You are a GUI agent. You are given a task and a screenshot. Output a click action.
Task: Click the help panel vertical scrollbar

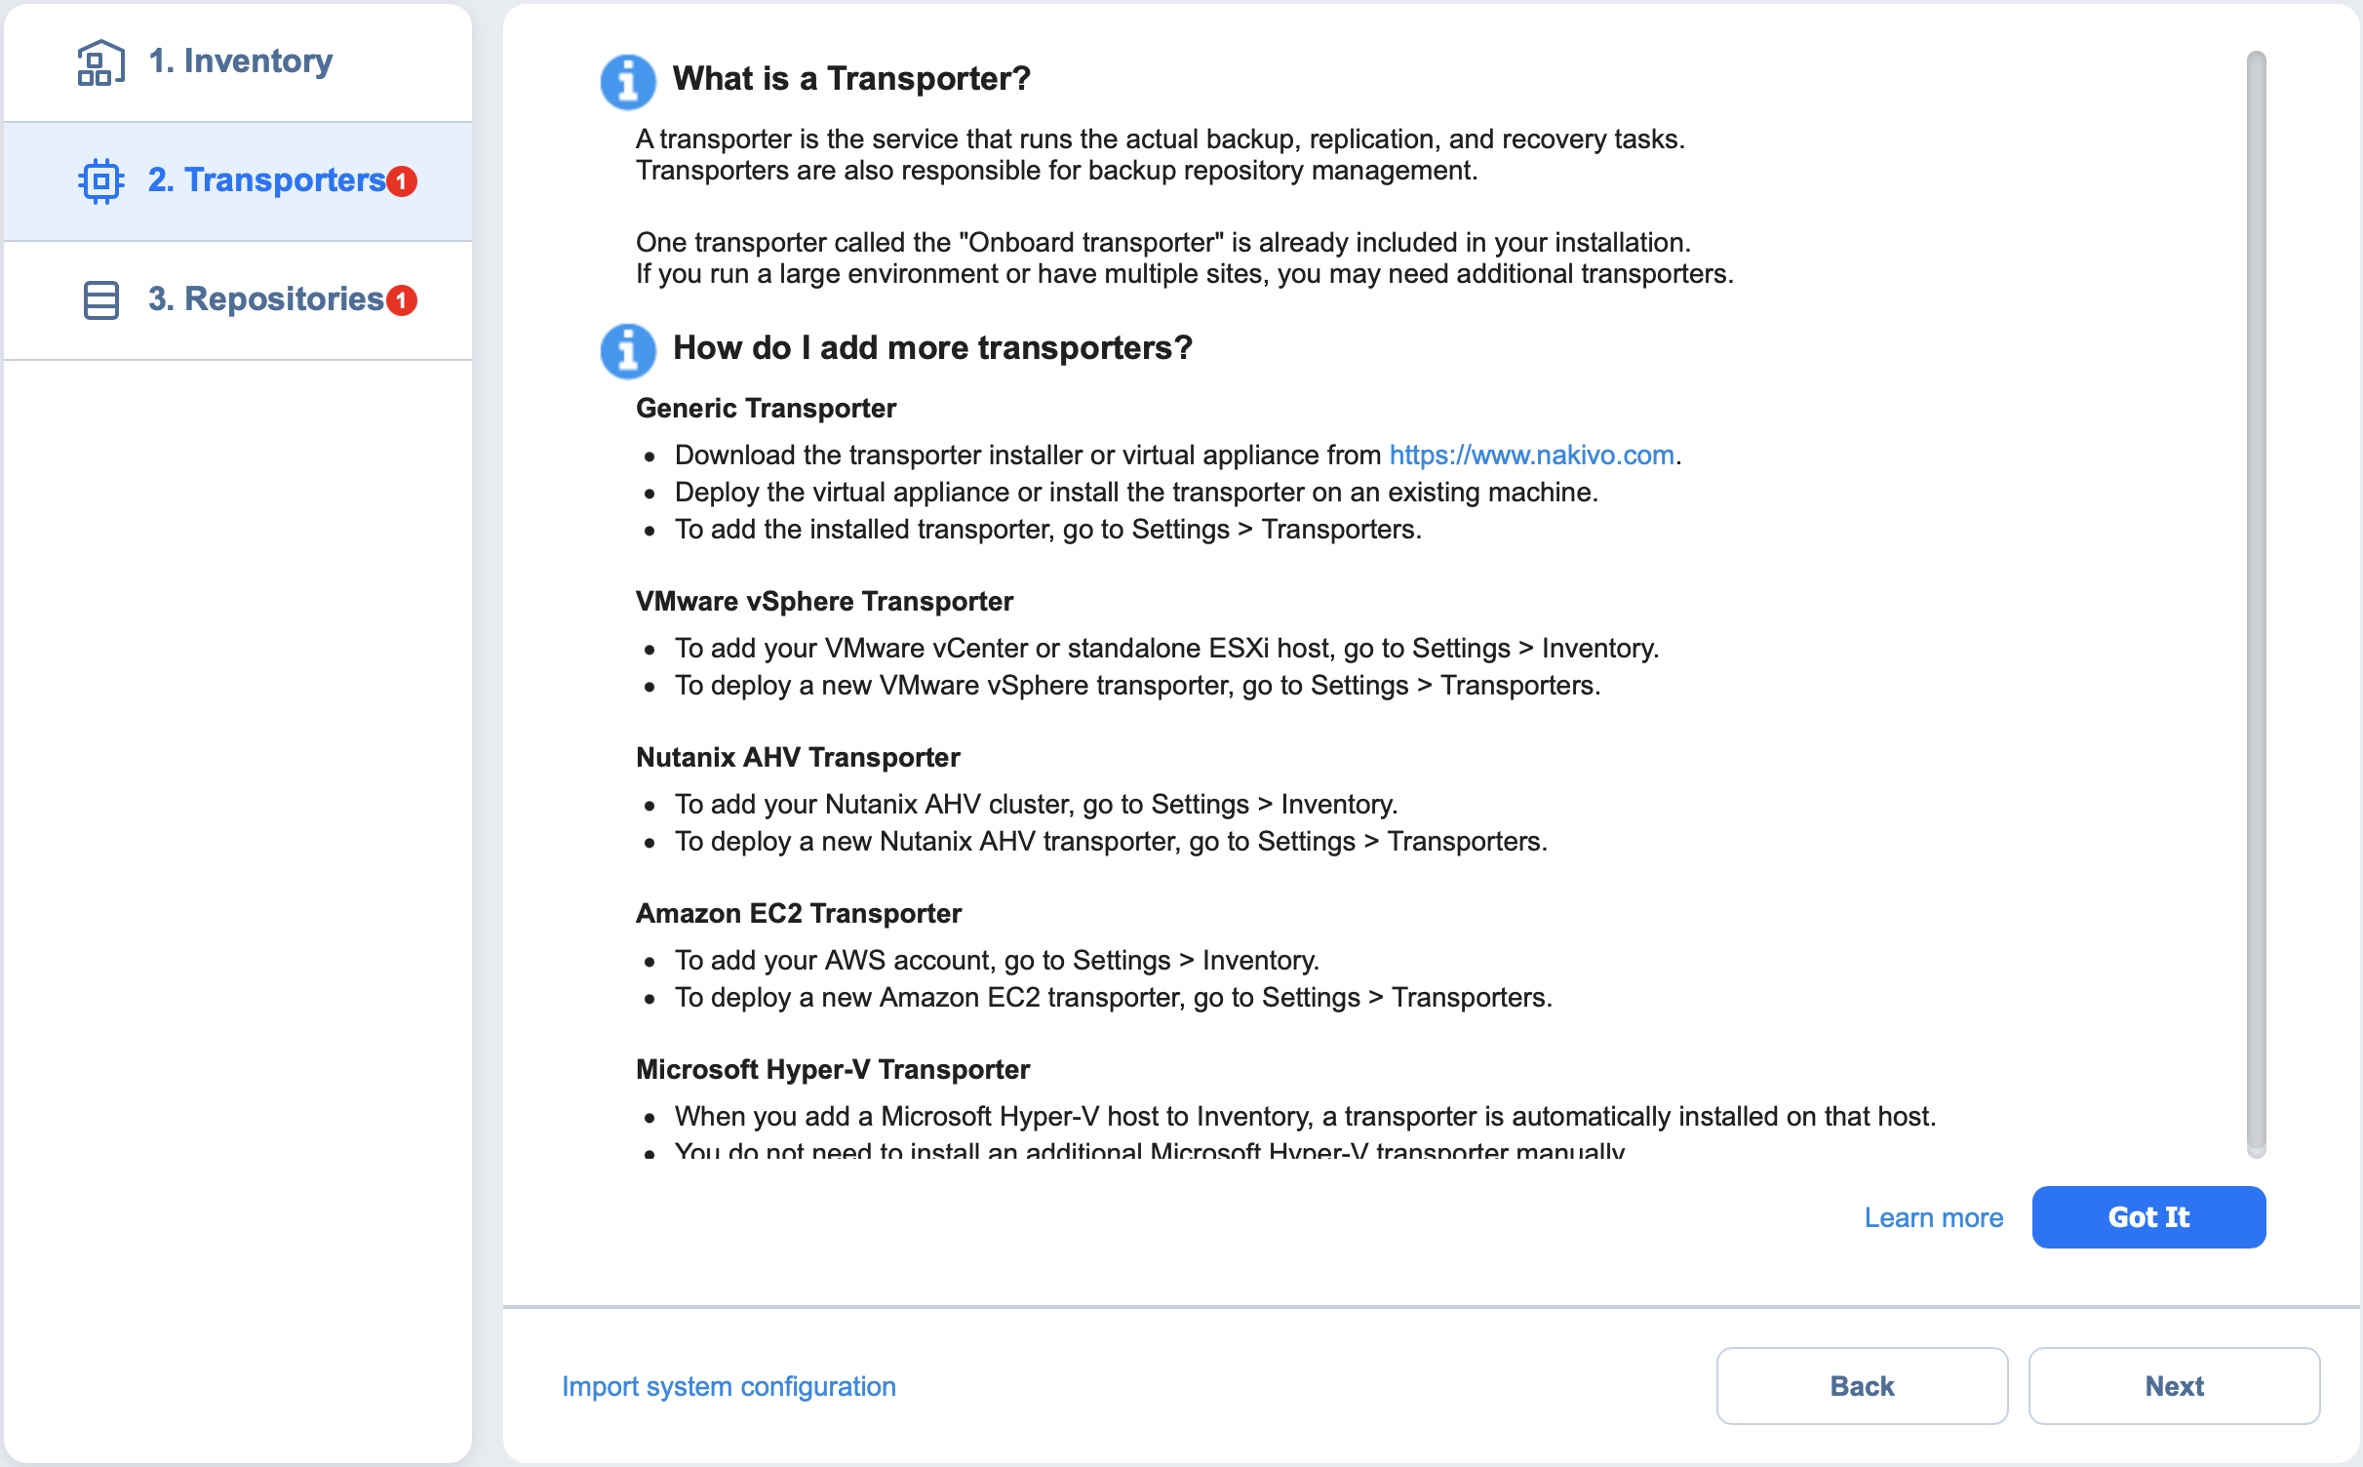click(2256, 605)
